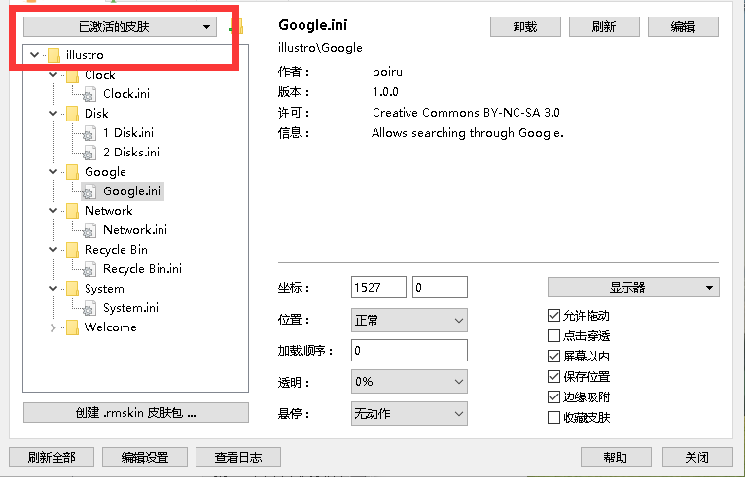Disable the 允许拖动 checkbox

(x=554, y=316)
